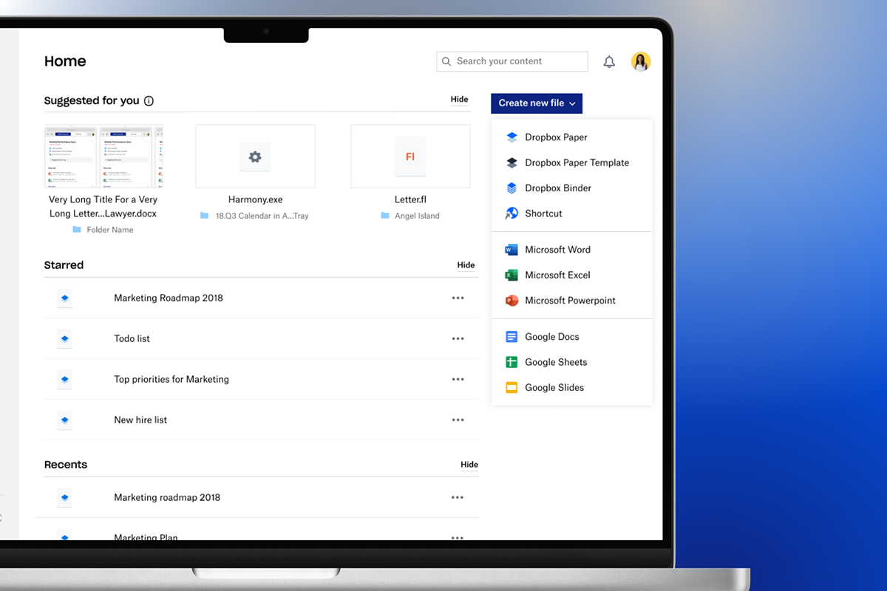Click the Microsoft Word icon
Image resolution: width=887 pixels, height=591 pixels.
[x=512, y=250]
